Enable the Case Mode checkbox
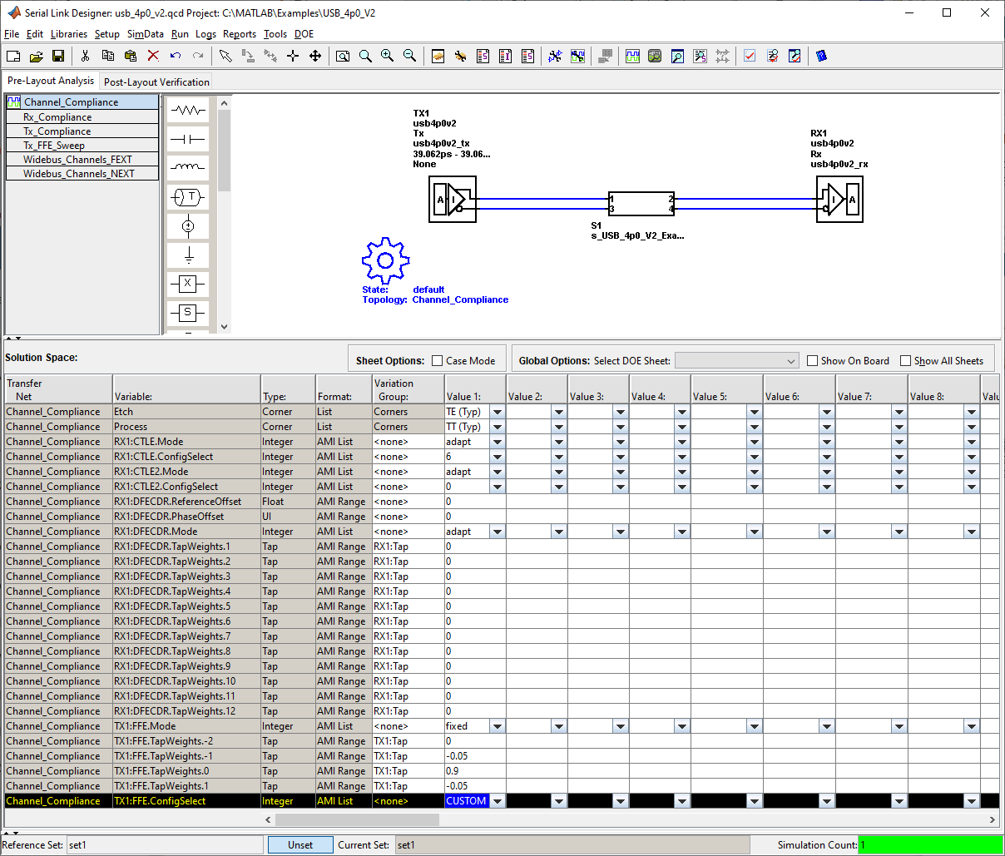Viewport: 1005px width, 856px height. click(x=438, y=361)
